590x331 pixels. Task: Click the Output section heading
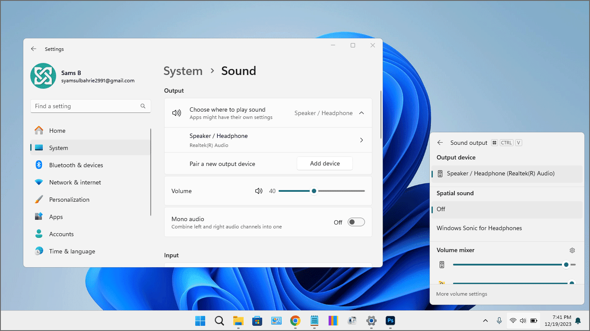click(174, 91)
